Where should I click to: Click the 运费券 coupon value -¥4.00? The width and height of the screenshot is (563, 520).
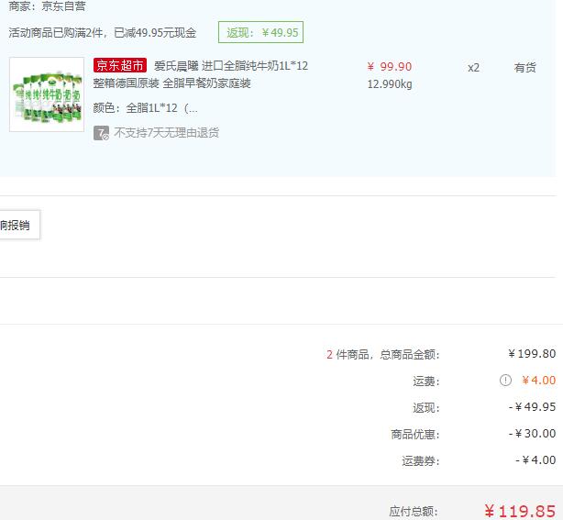pyautogui.click(x=536, y=460)
